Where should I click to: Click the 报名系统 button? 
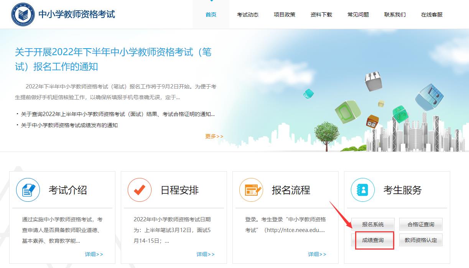tap(373, 224)
